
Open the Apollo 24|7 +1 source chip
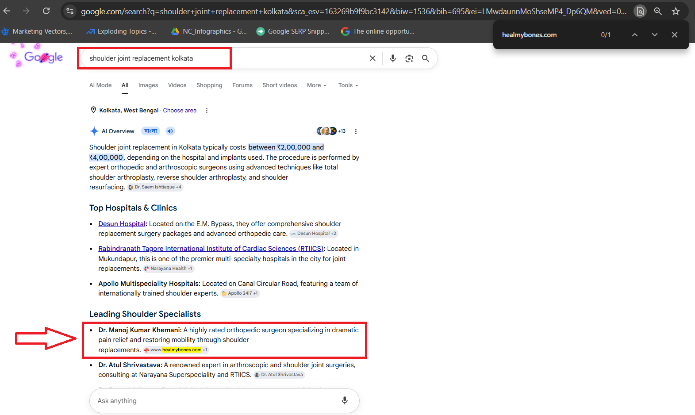240,293
